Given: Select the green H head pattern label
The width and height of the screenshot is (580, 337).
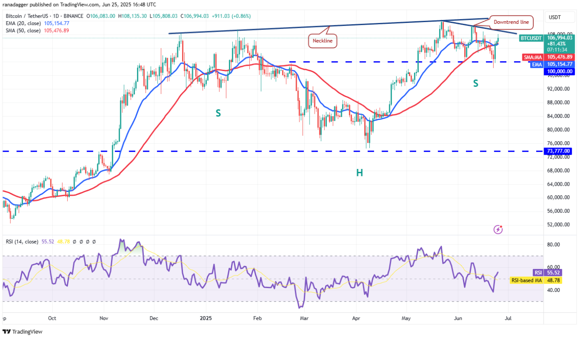Looking at the screenshot, I should (x=359, y=173).
